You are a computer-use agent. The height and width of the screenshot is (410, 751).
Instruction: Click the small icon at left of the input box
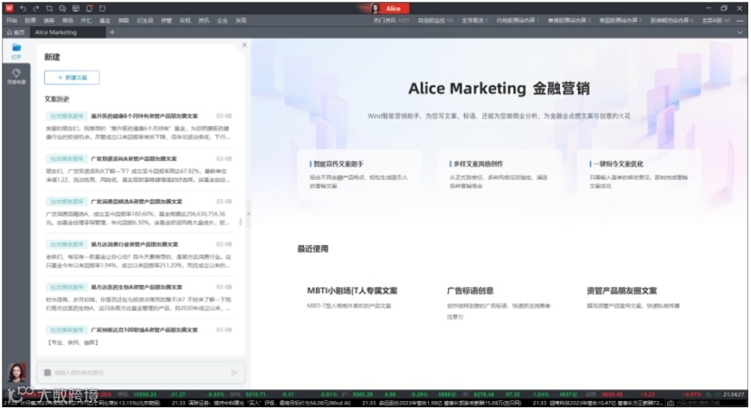click(x=47, y=373)
